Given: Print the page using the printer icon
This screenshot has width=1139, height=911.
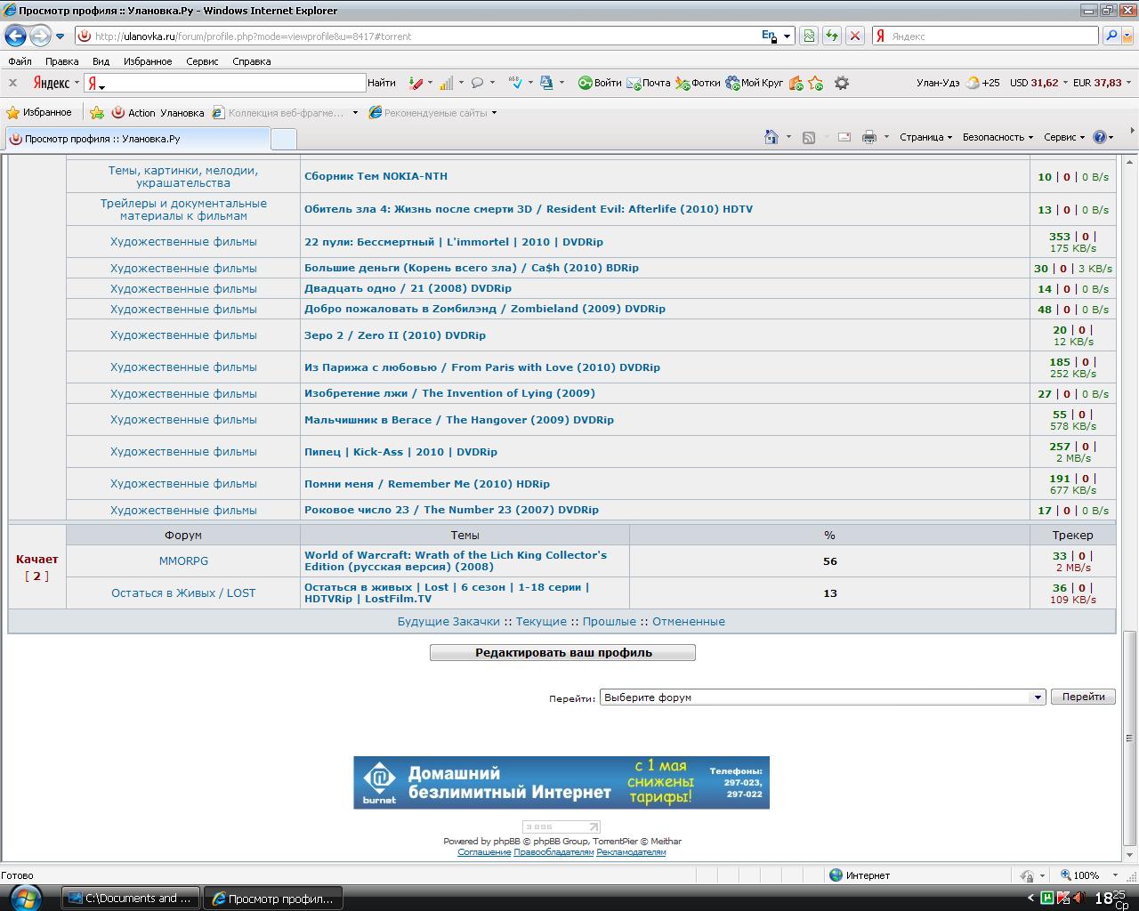Looking at the screenshot, I should [x=869, y=137].
